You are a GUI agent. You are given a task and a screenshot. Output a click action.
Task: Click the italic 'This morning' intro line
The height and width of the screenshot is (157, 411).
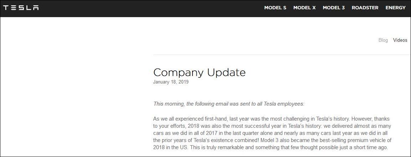tap(229, 104)
